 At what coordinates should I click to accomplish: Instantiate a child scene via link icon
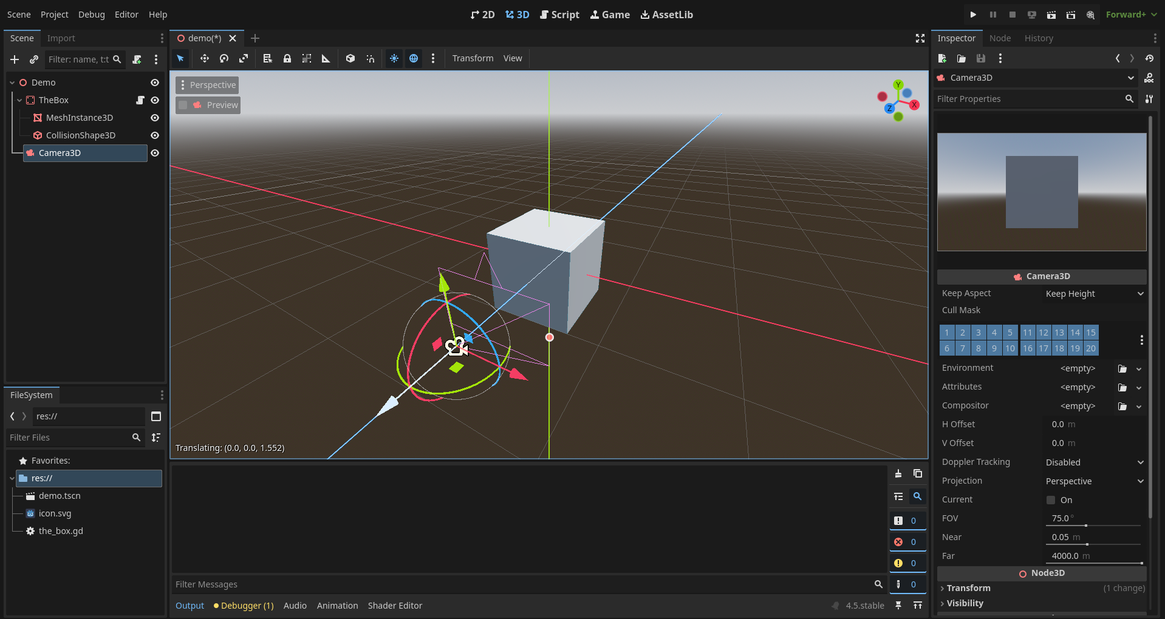[x=34, y=59]
